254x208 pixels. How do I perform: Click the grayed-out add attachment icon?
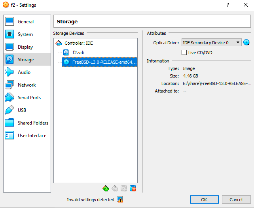(123, 189)
